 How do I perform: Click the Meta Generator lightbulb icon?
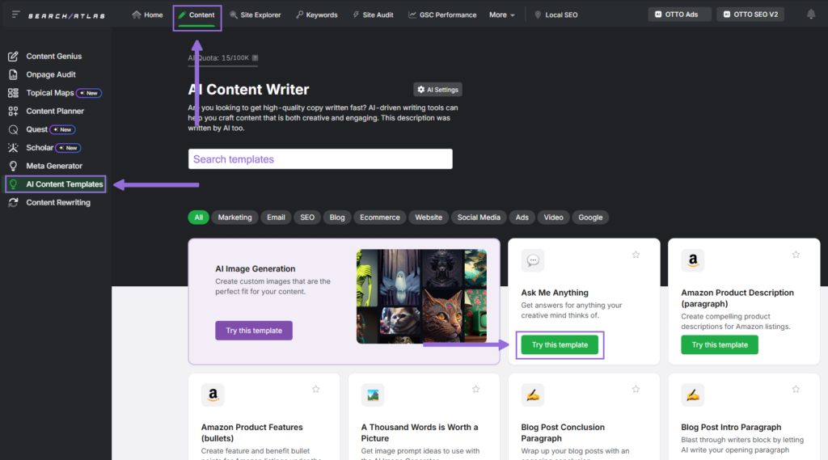coord(13,166)
